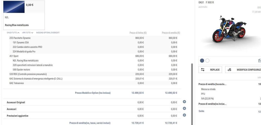The width and height of the screenshot is (261, 125).
Task: Expand all options with Apri Tutto
Action: (x=28, y=33)
